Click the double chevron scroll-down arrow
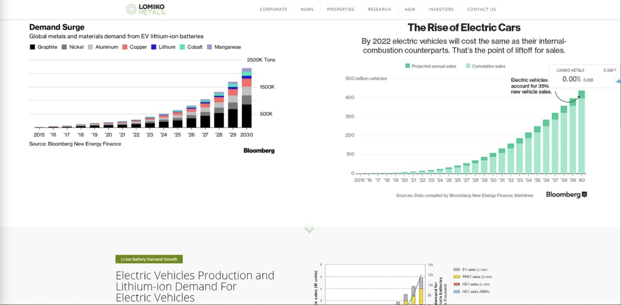The width and height of the screenshot is (621, 305). point(309,229)
